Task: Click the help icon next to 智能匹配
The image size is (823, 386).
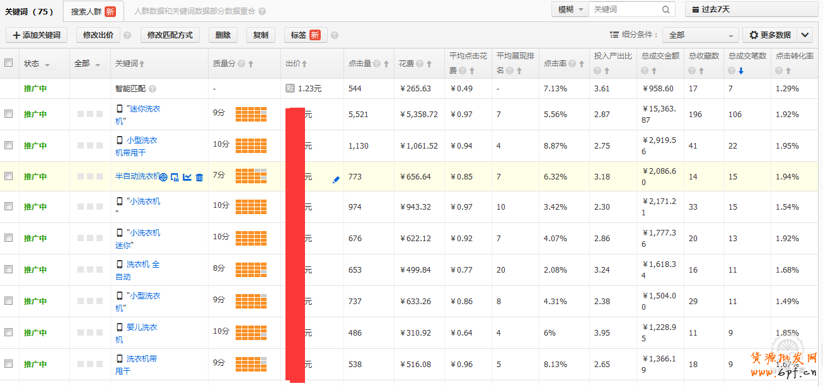Action: pos(153,89)
